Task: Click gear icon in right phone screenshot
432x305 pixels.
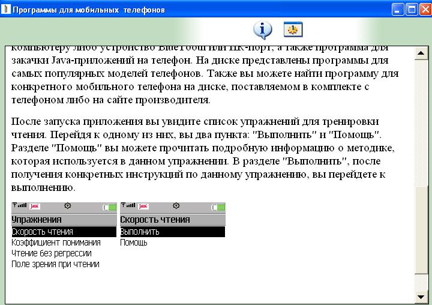Action: point(176,206)
